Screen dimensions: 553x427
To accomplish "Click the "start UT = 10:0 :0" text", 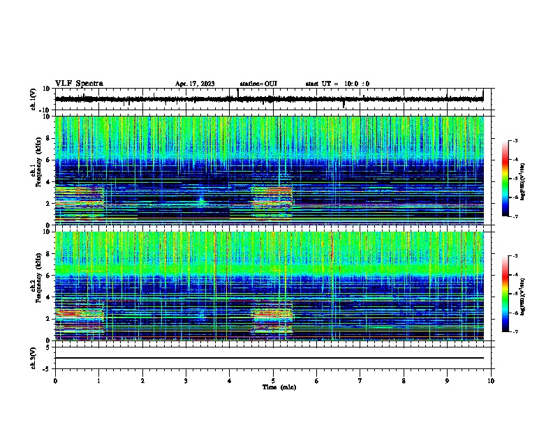I will pyautogui.click(x=337, y=84).
